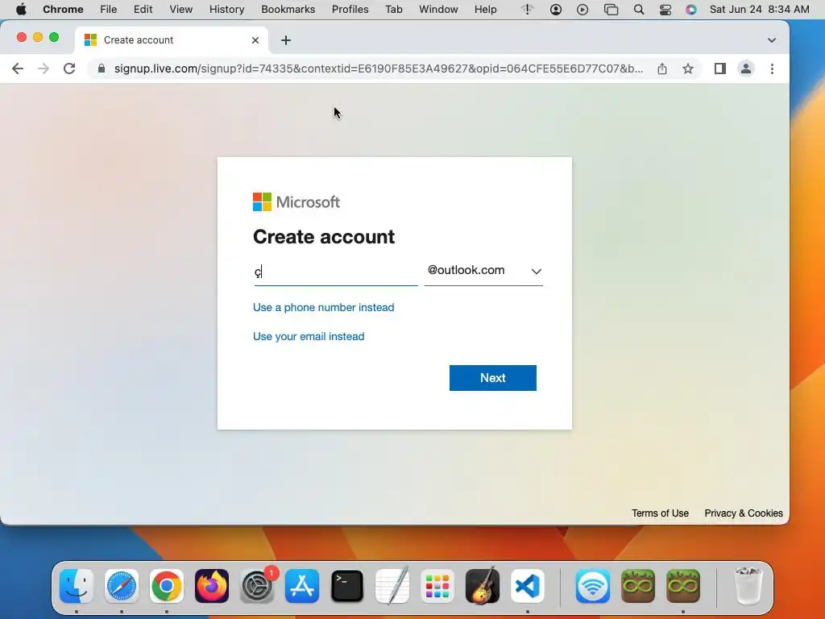Click Use your email instead

pos(309,336)
